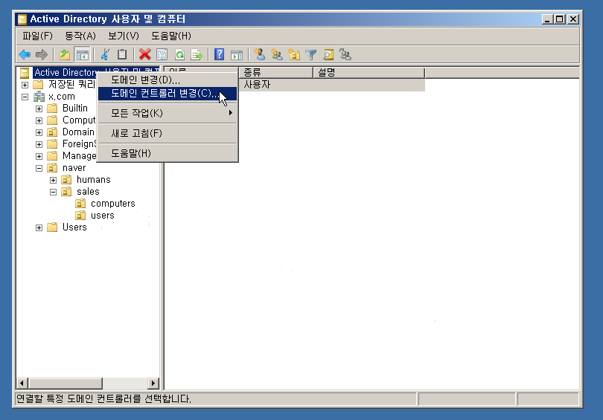Toggle the console tree show/hide icon
This screenshot has height=420, width=603.
coord(82,54)
